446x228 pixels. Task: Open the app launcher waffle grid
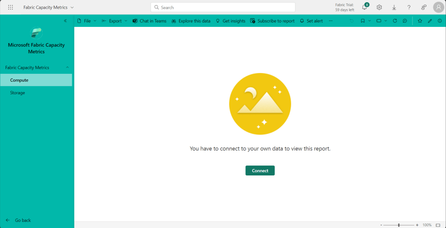pos(10,7)
